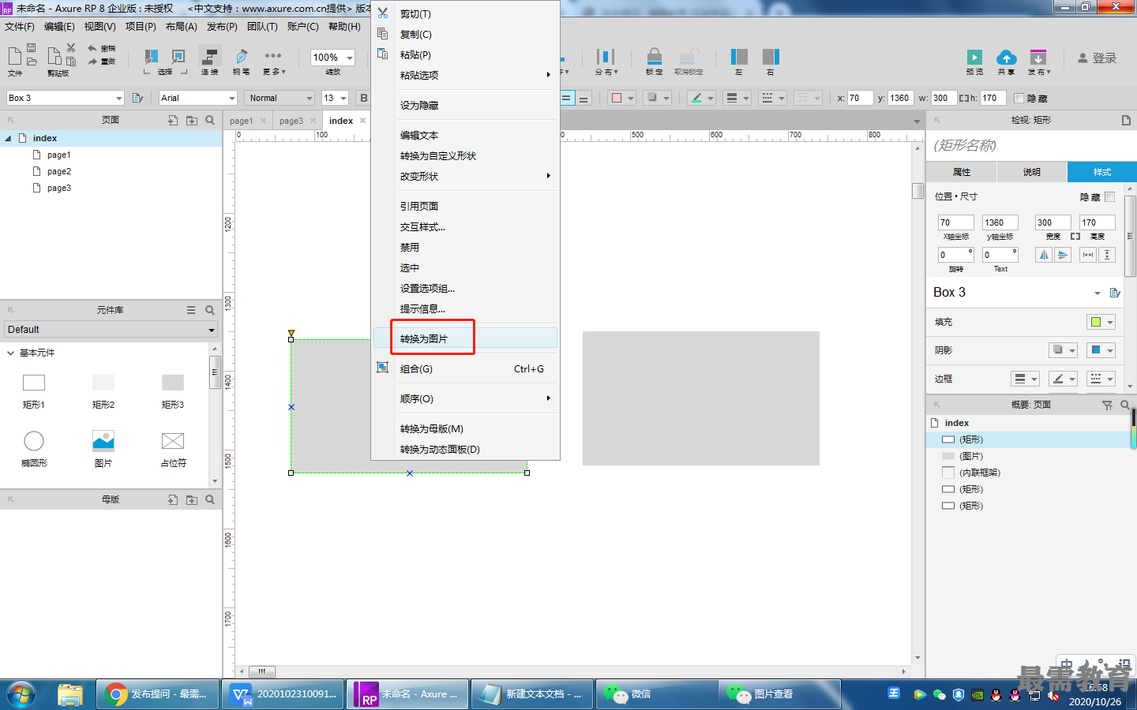Switch to the 说明 tab
1137x710 pixels.
click(x=1032, y=172)
